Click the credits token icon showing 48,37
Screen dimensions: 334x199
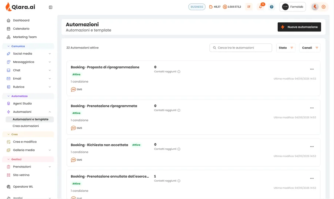pos(211,7)
